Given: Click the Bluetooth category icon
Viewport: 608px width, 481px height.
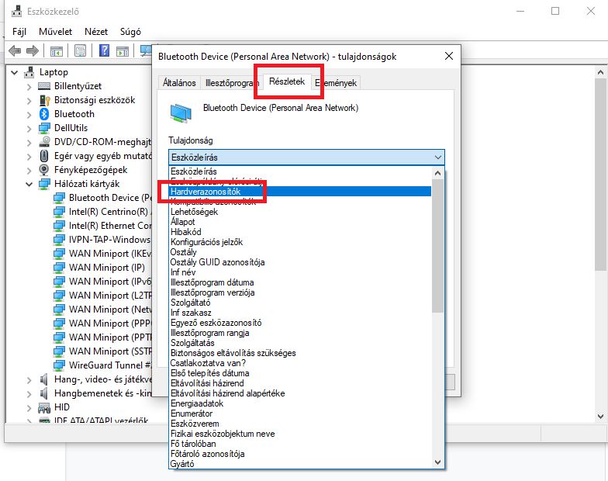Looking at the screenshot, I should (x=45, y=114).
